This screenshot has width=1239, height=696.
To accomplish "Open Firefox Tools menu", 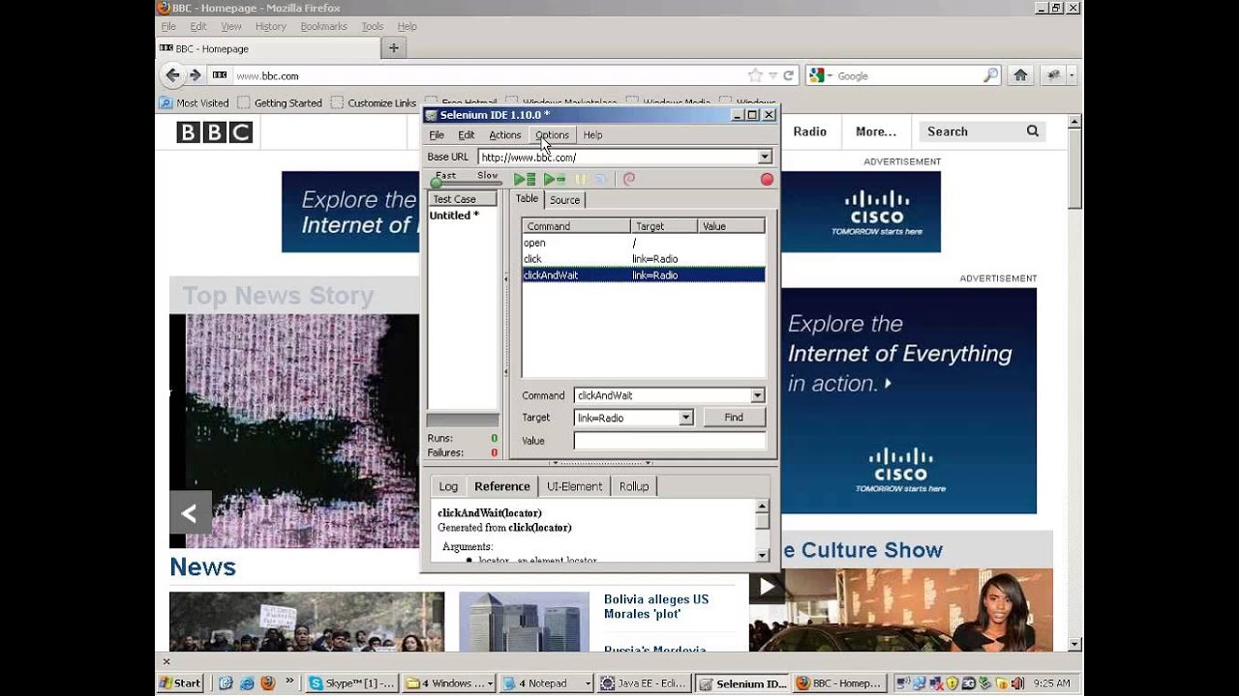I will pyautogui.click(x=373, y=26).
